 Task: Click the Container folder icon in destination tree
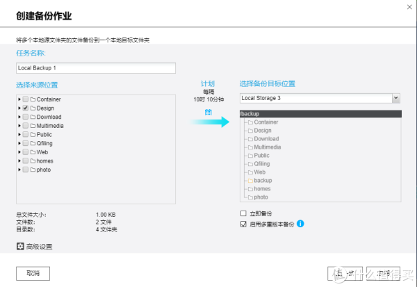(250, 122)
